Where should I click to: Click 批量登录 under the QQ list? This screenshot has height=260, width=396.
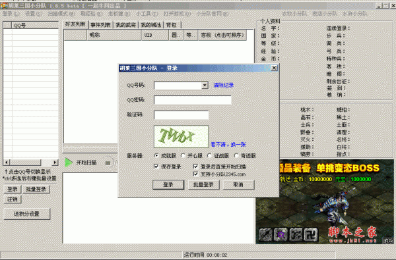point(36,189)
